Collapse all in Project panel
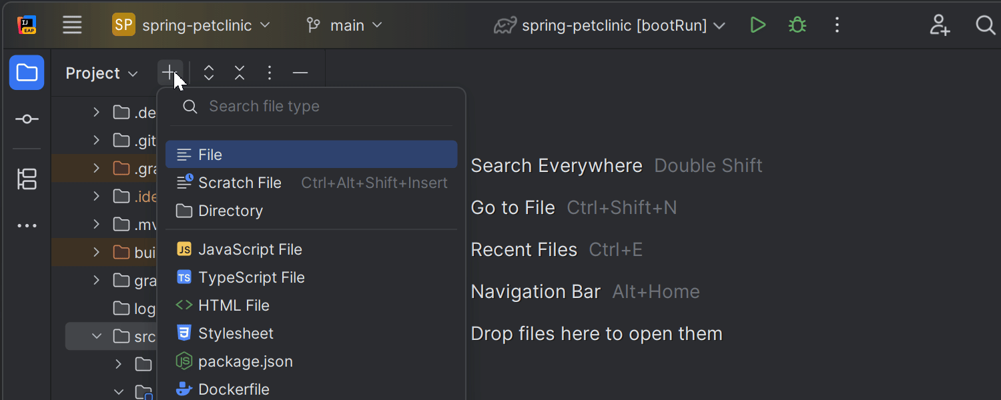Viewport: 1001px width, 400px height. 240,73
